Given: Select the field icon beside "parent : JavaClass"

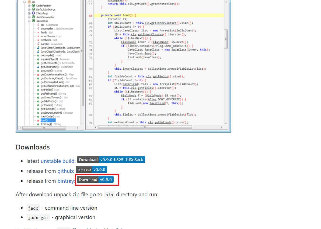Looking at the screenshot, I should tap(39, 44).
